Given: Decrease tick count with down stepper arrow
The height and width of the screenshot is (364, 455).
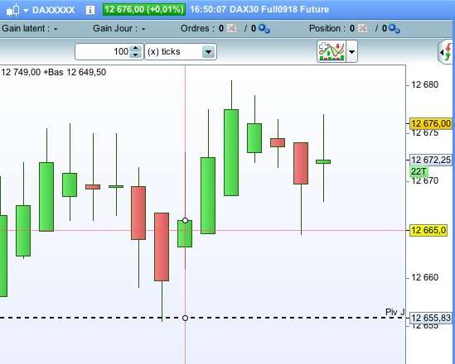Looking at the screenshot, I should tap(136, 55).
